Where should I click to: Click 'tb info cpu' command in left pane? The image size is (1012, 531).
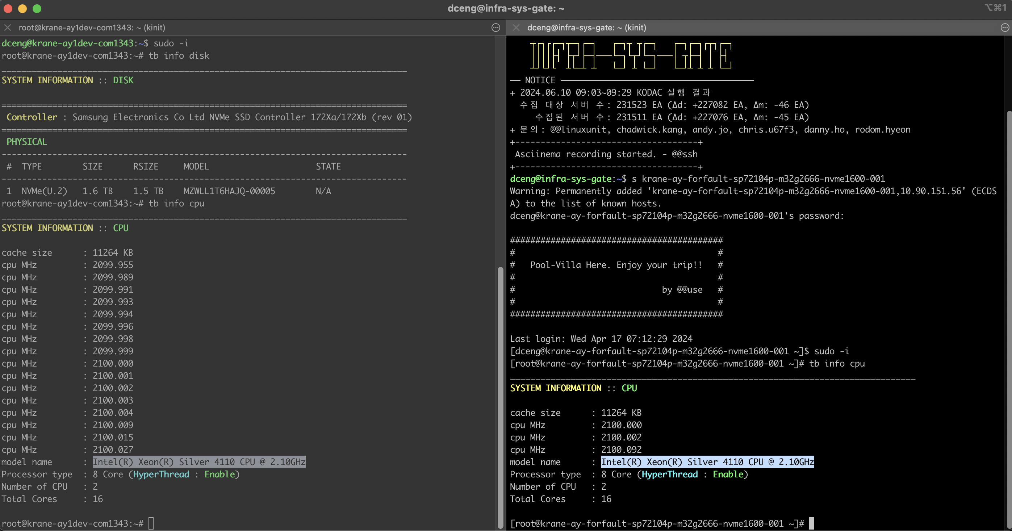point(176,204)
